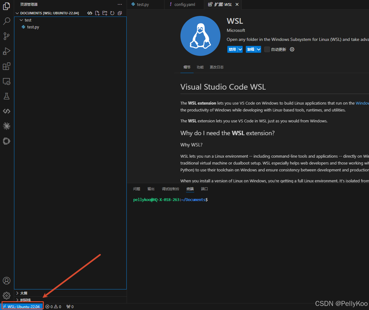Open the Testing flask view
369x310 pixels.
point(7,96)
